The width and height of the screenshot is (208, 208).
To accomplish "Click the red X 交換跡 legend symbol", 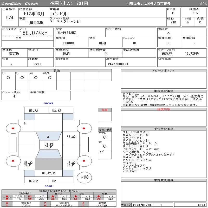I will [7, 205].
